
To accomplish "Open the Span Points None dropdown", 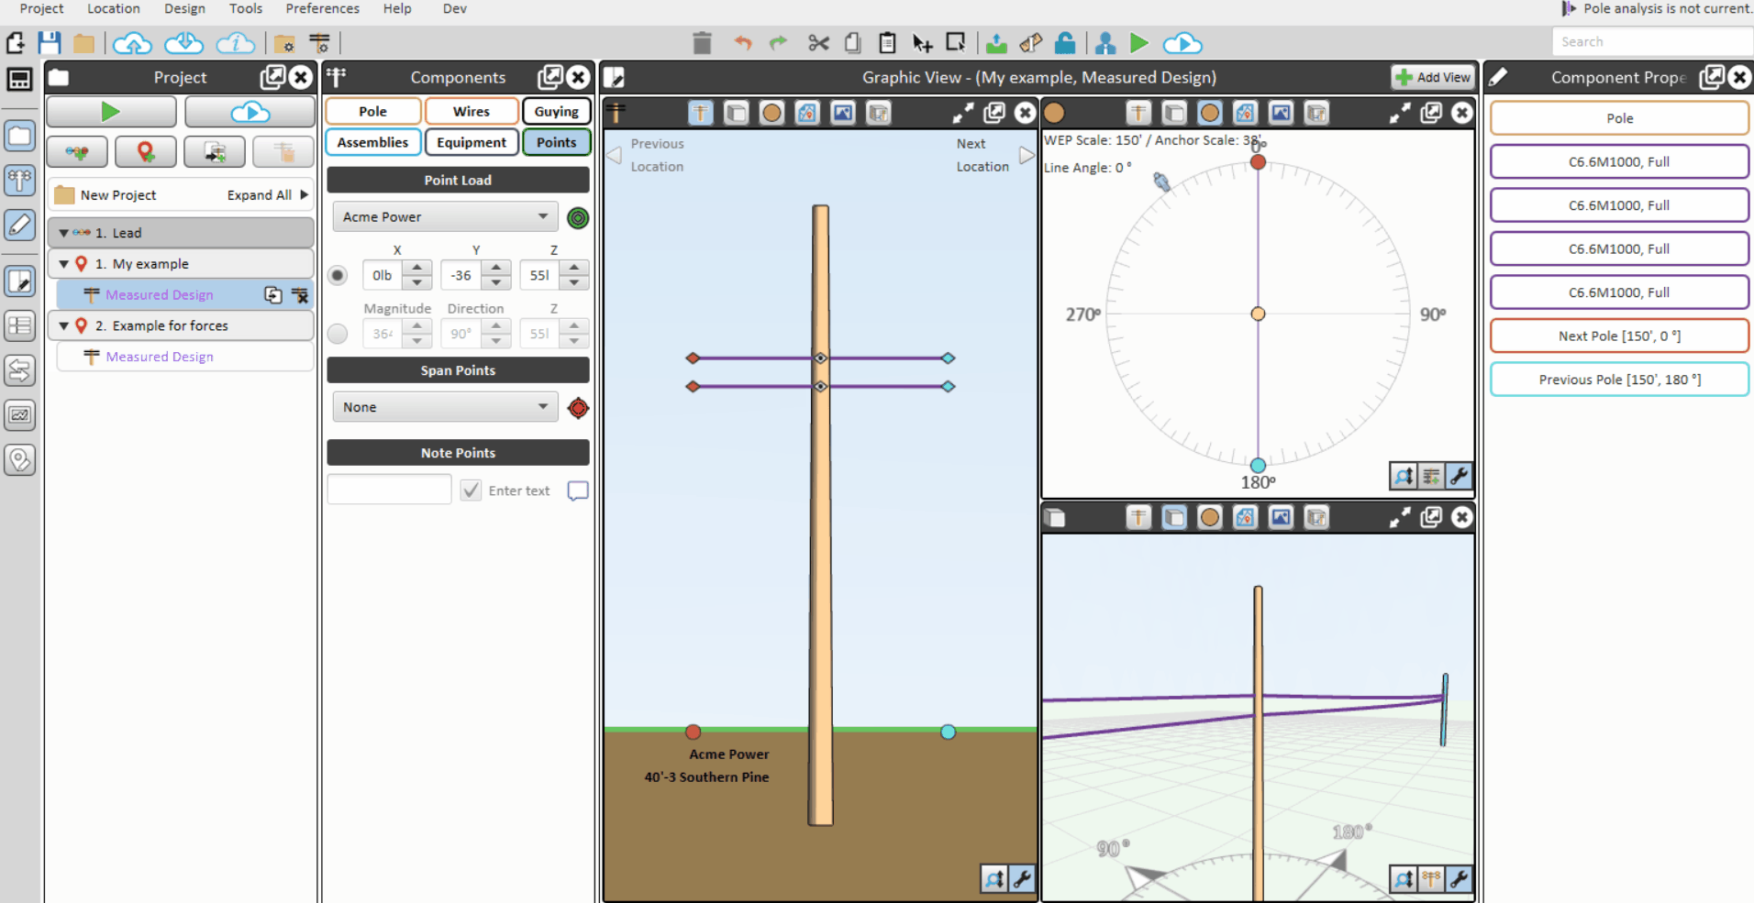I will pos(444,406).
